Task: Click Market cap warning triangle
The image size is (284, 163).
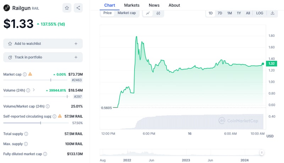Action: click(x=30, y=74)
